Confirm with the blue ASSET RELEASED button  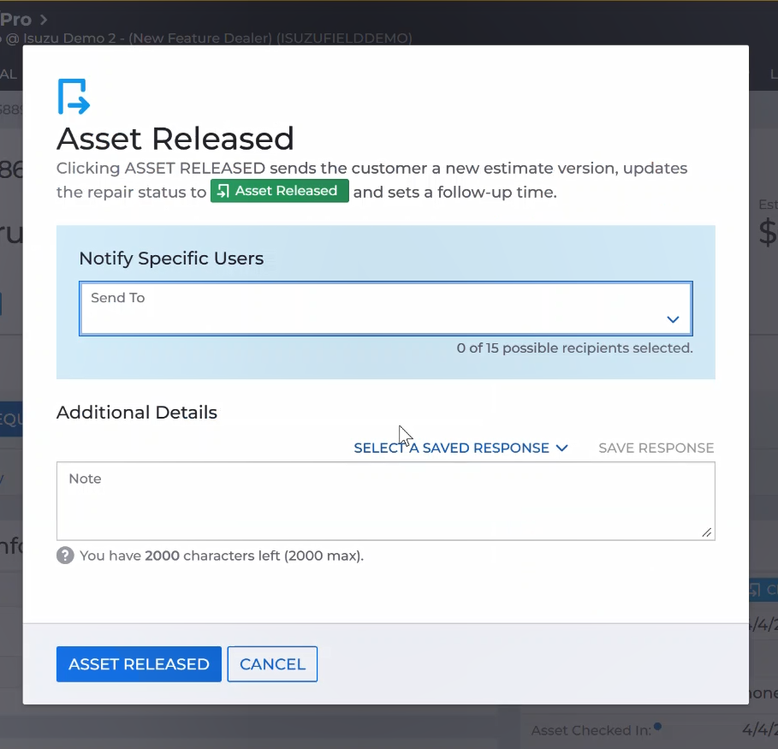click(139, 664)
